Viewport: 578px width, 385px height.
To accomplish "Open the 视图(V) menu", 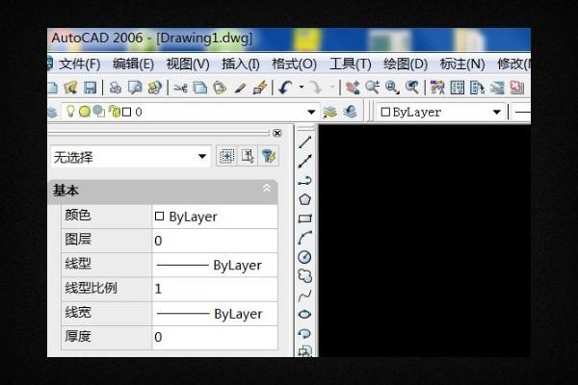I will 188,64.
